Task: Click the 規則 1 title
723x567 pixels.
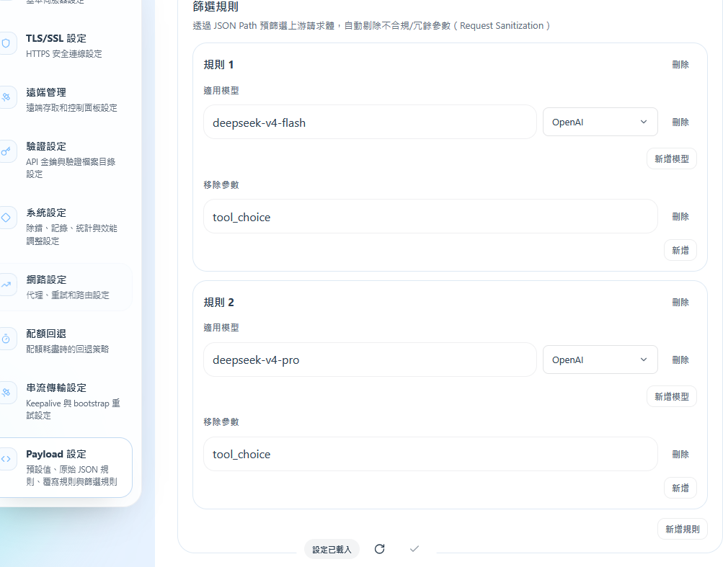Action: coord(218,65)
